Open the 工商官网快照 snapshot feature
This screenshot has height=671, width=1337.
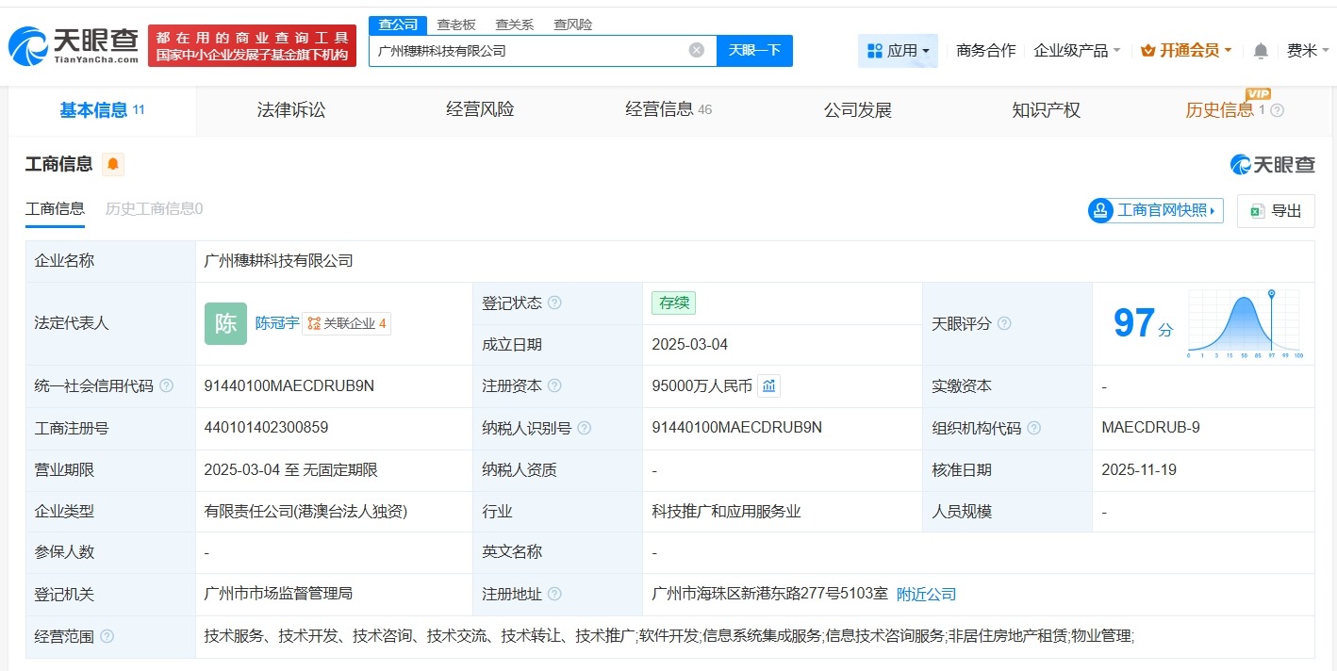click(x=1154, y=210)
